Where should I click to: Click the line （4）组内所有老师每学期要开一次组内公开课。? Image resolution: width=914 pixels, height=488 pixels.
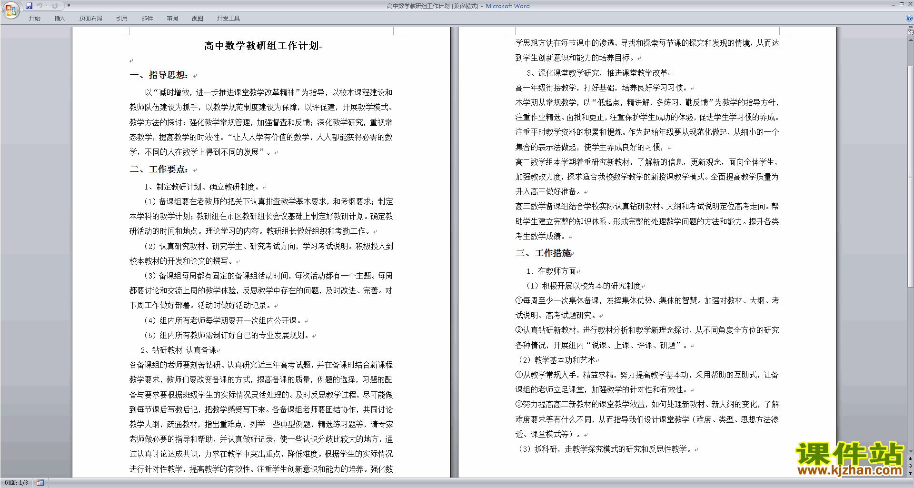click(x=223, y=321)
